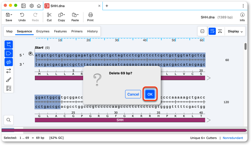This screenshot has height=145, width=251.
Task: Click the primer P marker icon
Action: 30,54
